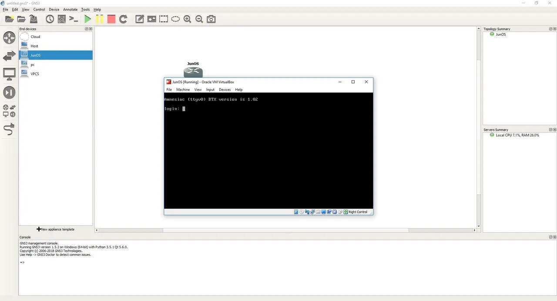Open an existing project folder icon
The width and height of the screenshot is (557, 301).
tap(21, 19)
